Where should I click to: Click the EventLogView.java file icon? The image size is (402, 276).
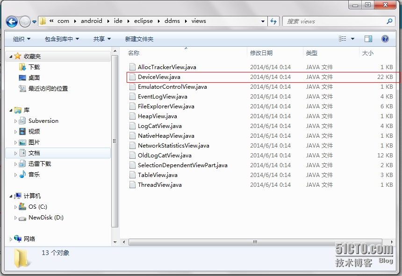pyautogui.click(x=132, y=97)
